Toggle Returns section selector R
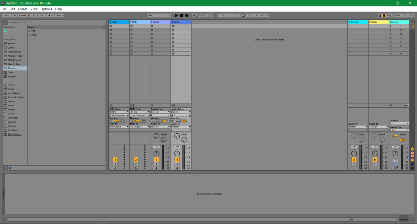417x224 pixels. click(413, 156)
